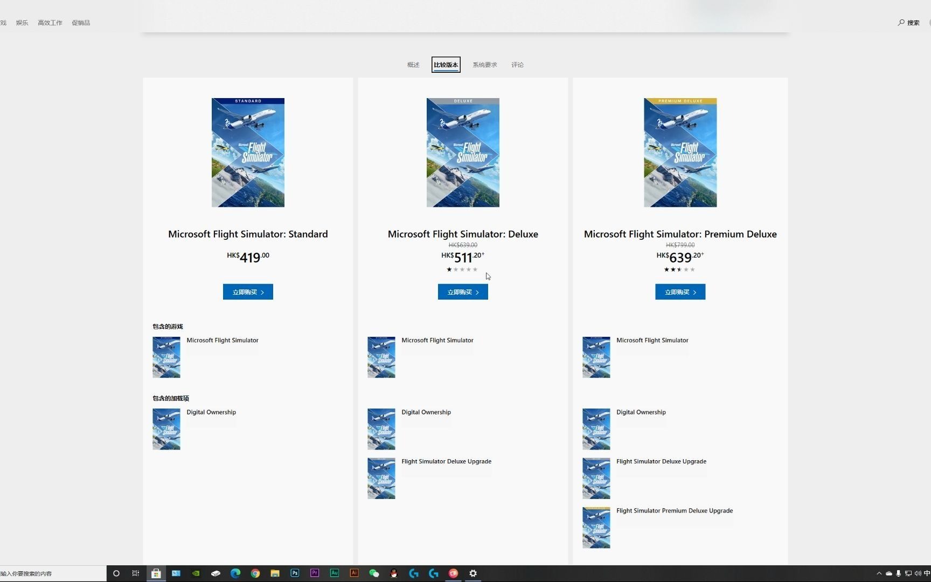Open NVIDIA app from the taskbar
Viewport: 931px width, 582px height.
point(196,573)
